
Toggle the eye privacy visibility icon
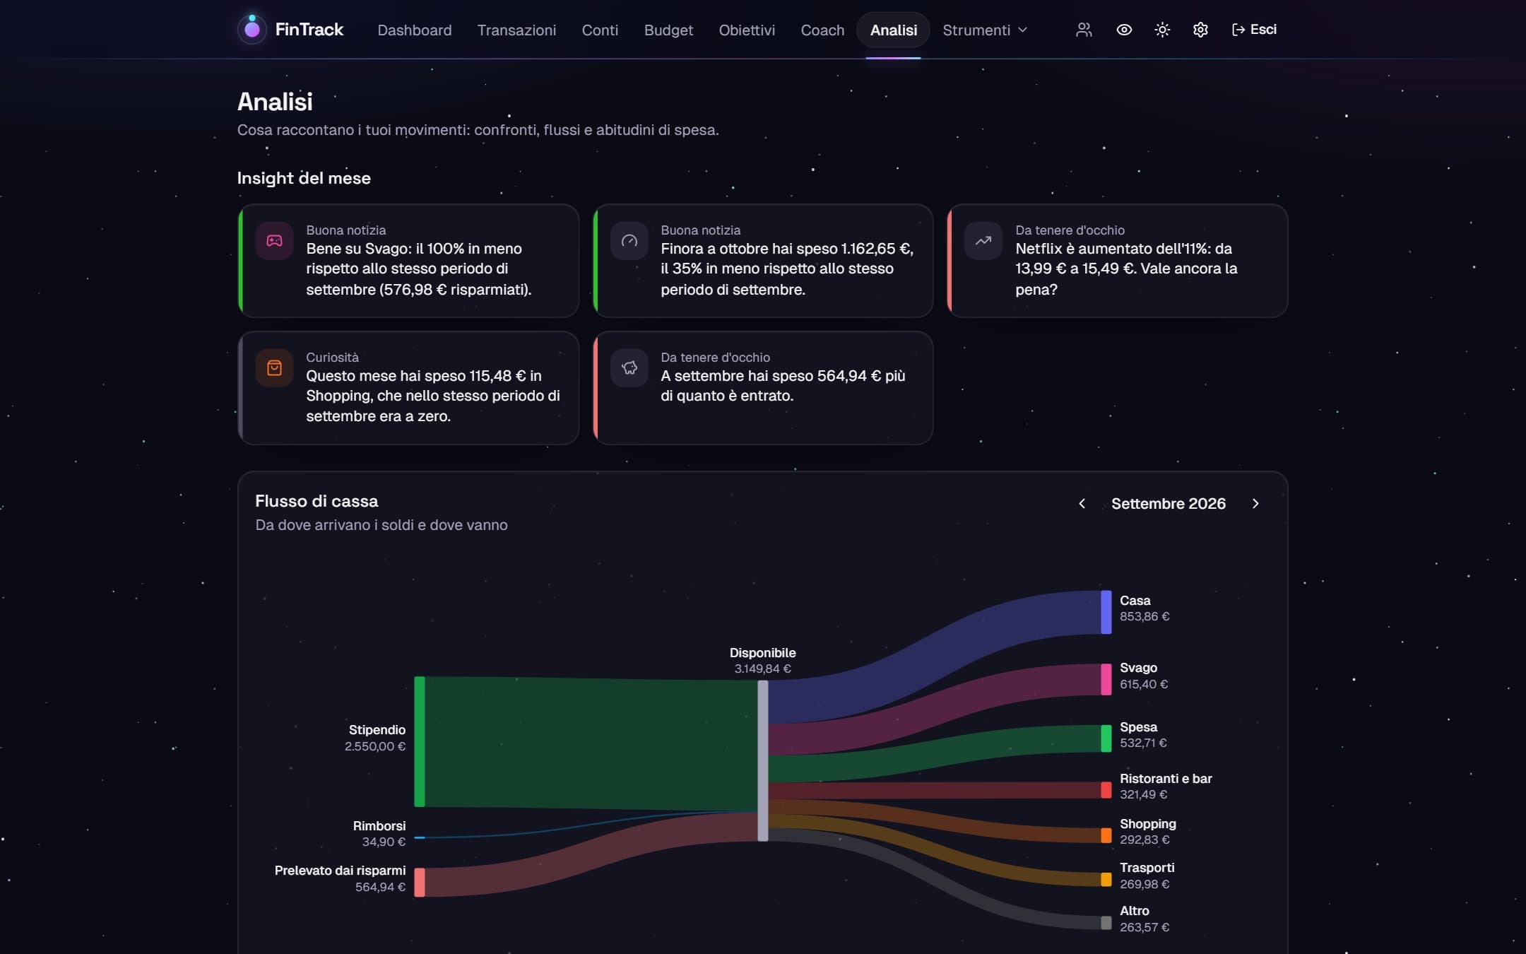click(x=1124, y=30)
